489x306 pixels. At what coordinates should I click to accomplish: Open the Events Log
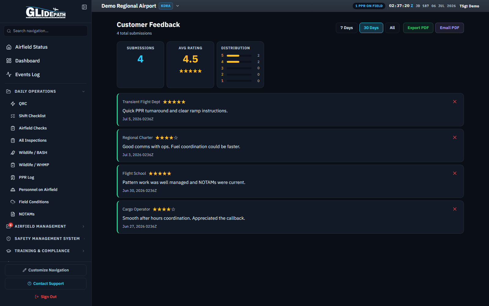point(46,74)
